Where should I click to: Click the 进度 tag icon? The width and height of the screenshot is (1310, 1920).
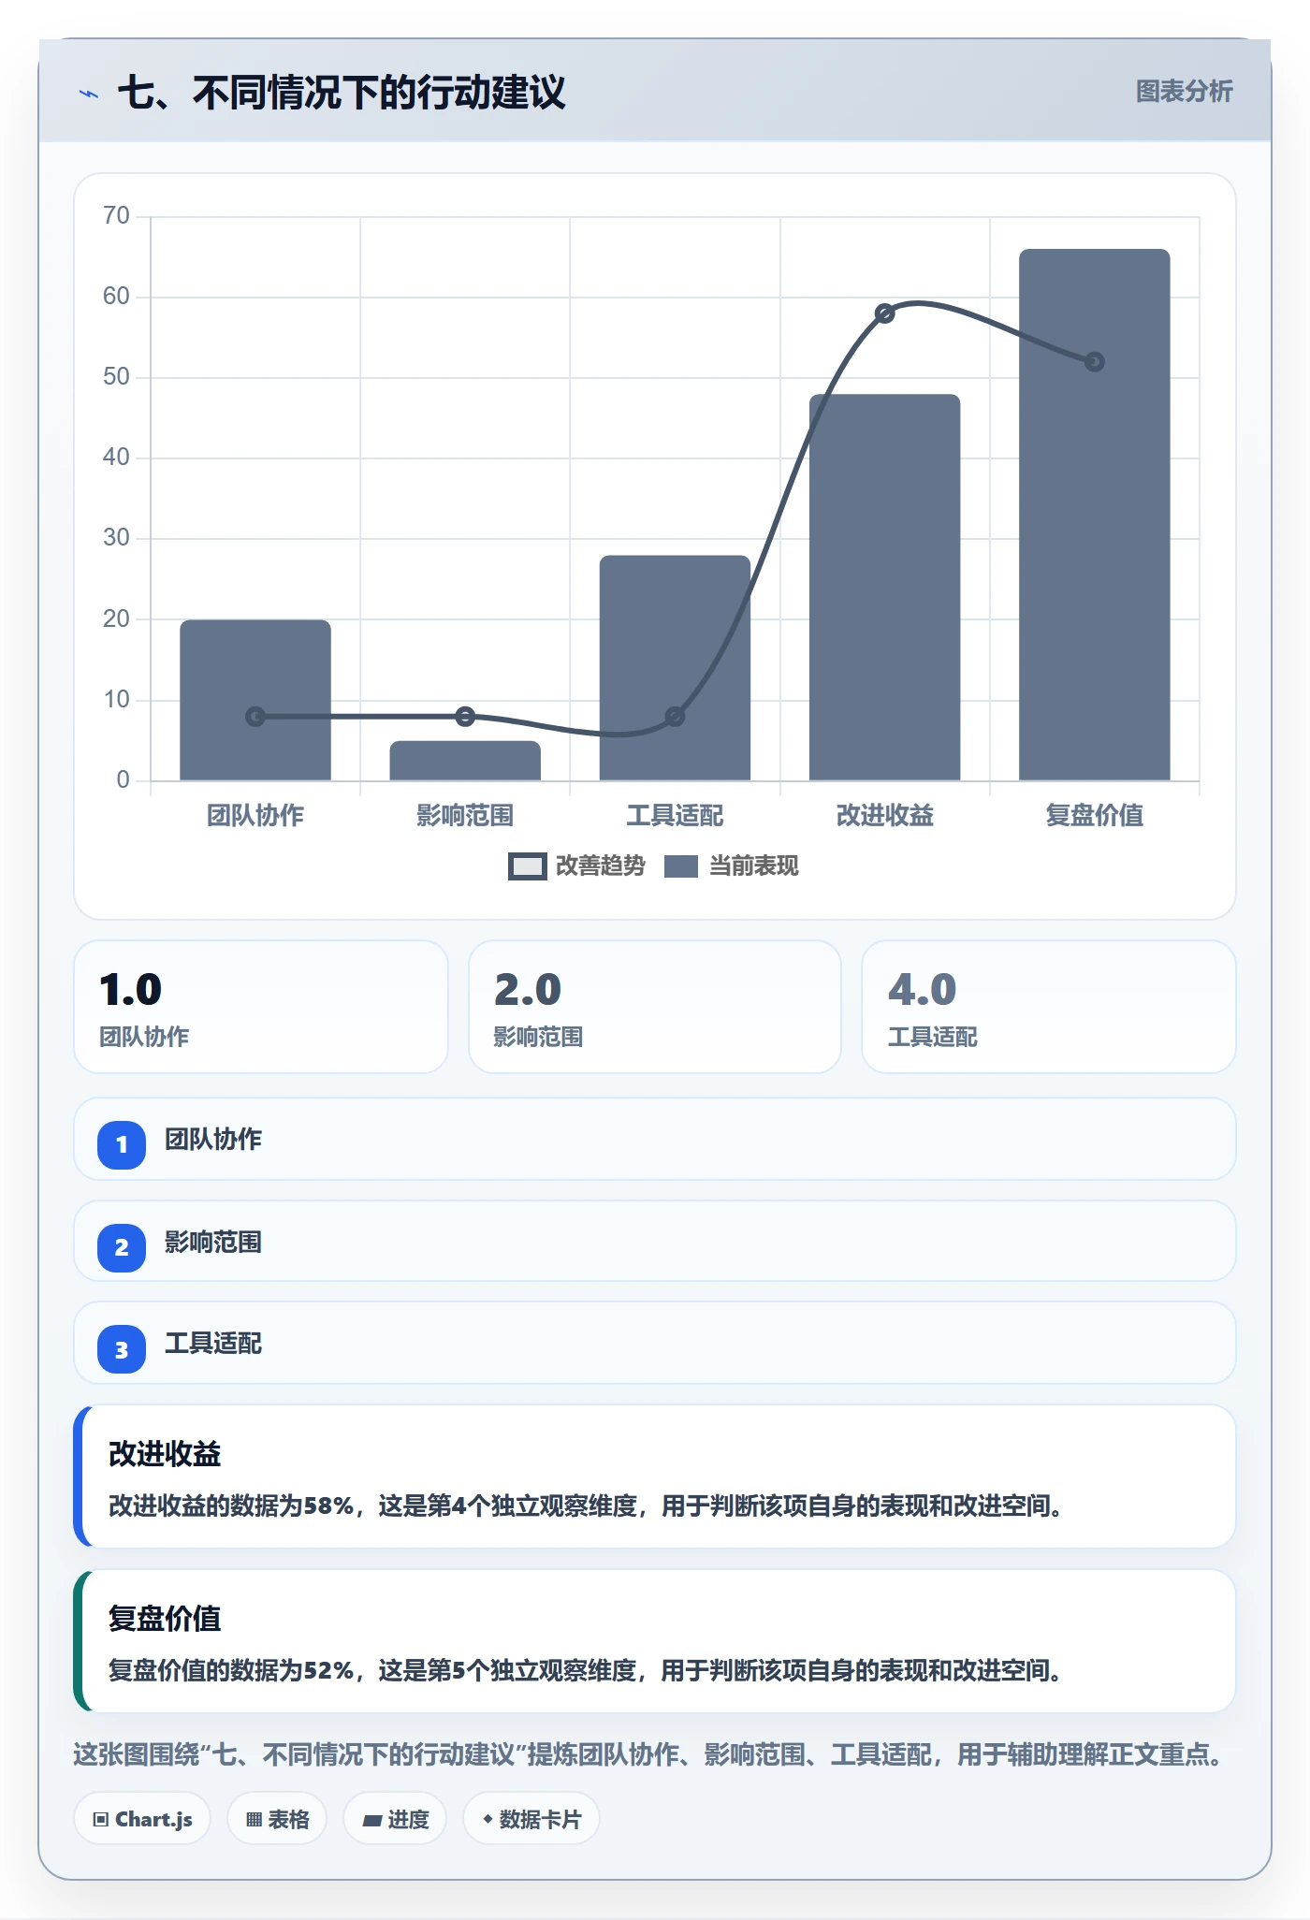[x=372, y=1820]
